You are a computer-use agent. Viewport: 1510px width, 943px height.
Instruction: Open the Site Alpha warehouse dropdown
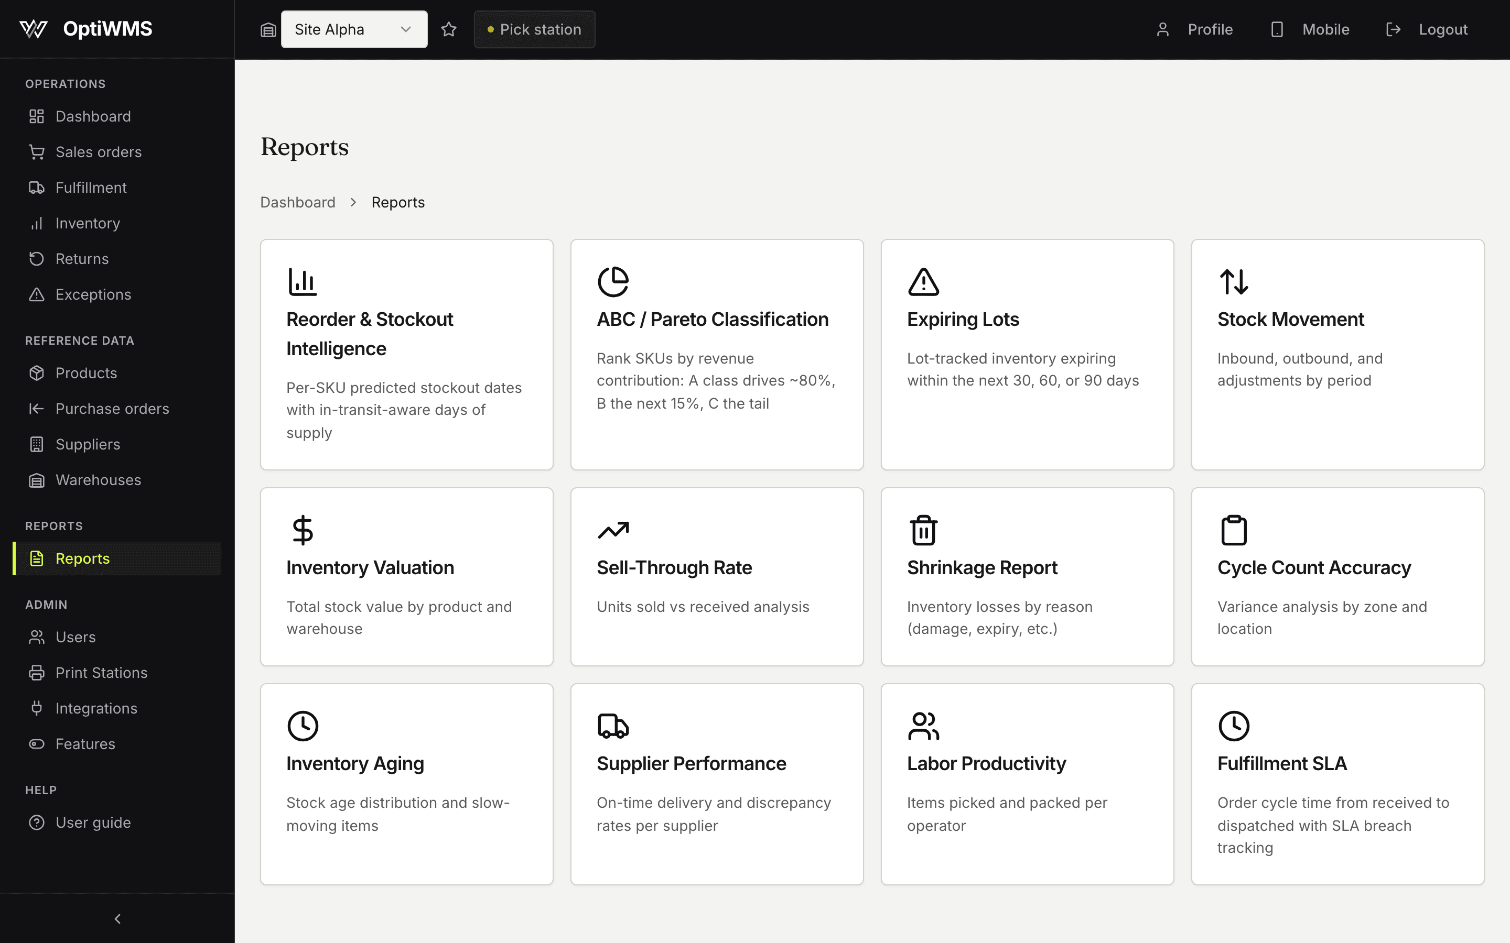click(x=354, y=29)
